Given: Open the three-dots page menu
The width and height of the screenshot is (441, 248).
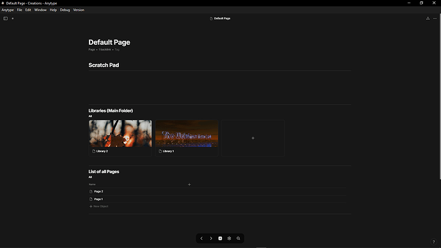Looking at the screenshot, I should coord(435,19).
